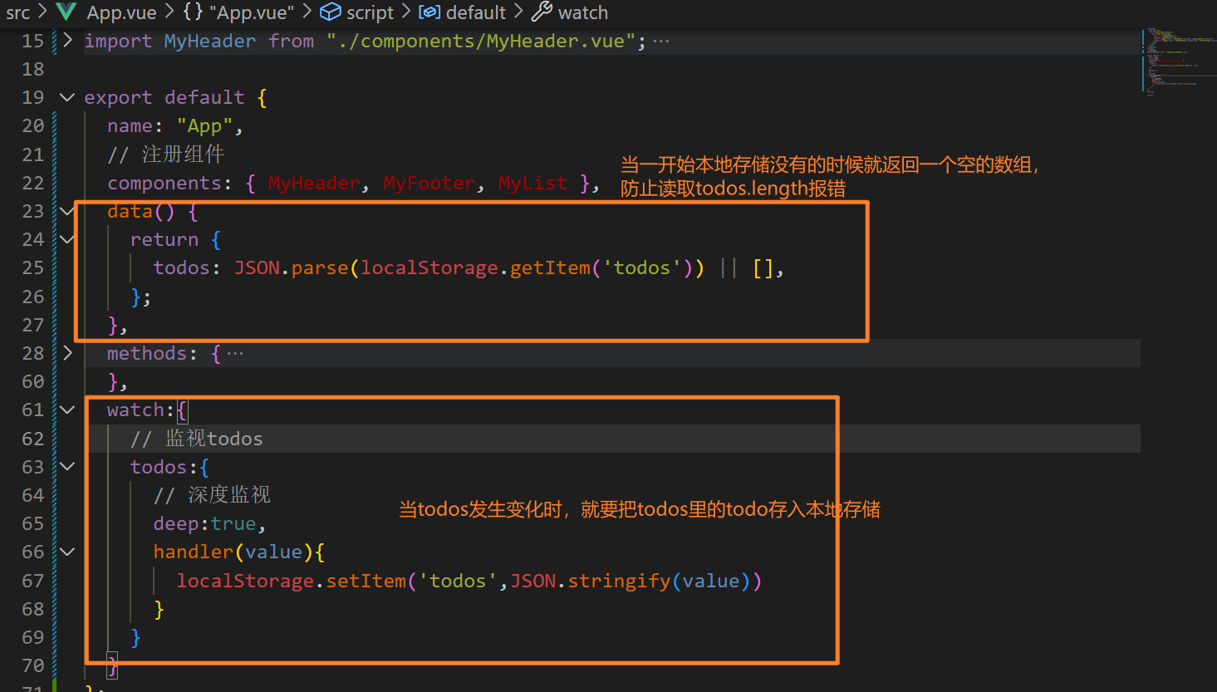Click the Vue file icon in breadcrumb

pos(66,12)
